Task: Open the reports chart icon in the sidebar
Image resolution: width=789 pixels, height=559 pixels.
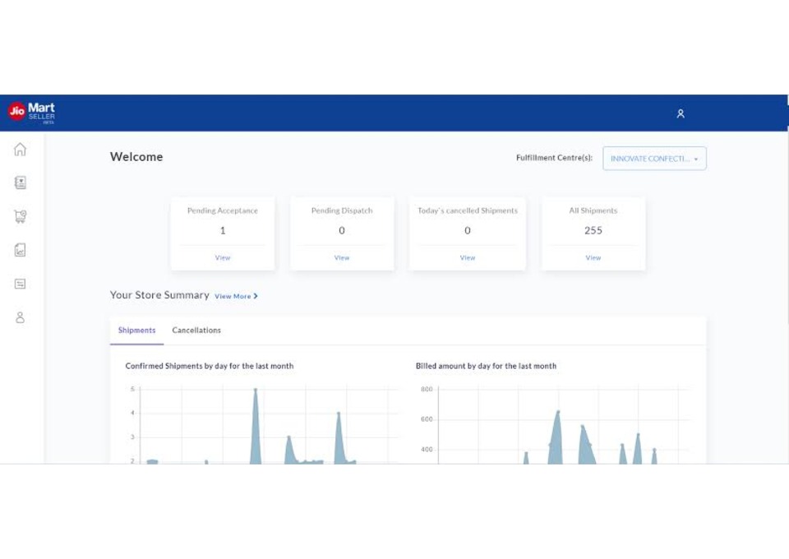Action: coord(20,250)
